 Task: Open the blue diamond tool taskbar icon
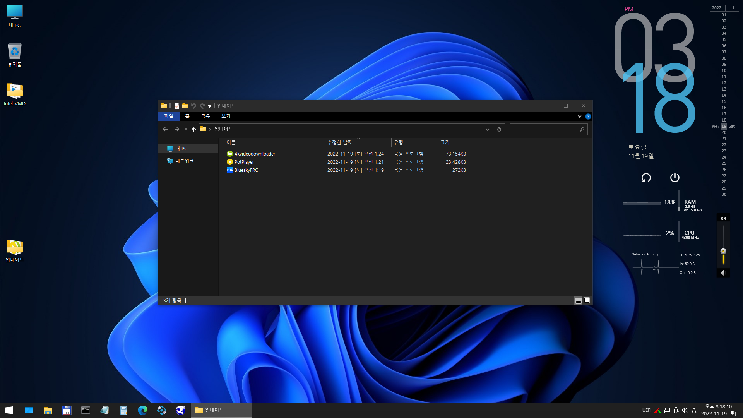162,410
